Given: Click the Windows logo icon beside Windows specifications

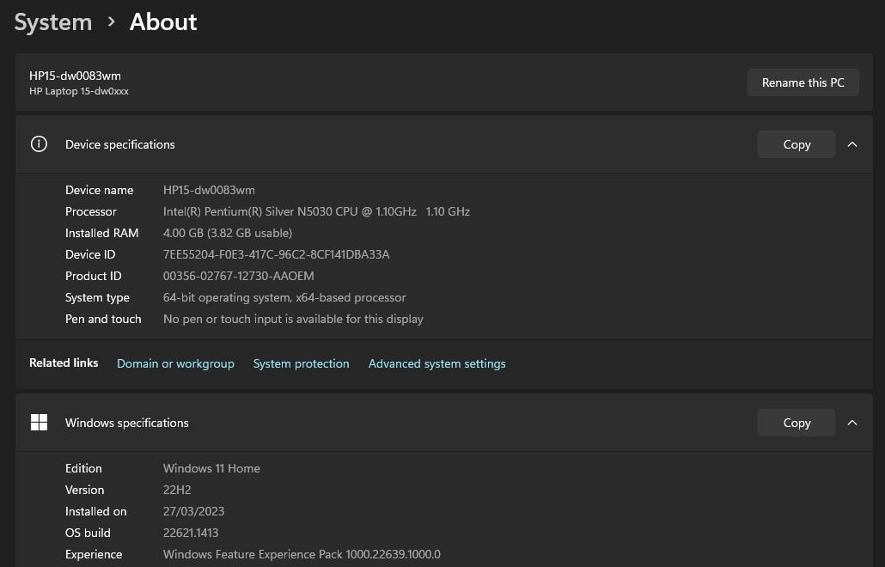Looking at the screenshot, I should tap(39, 423).
